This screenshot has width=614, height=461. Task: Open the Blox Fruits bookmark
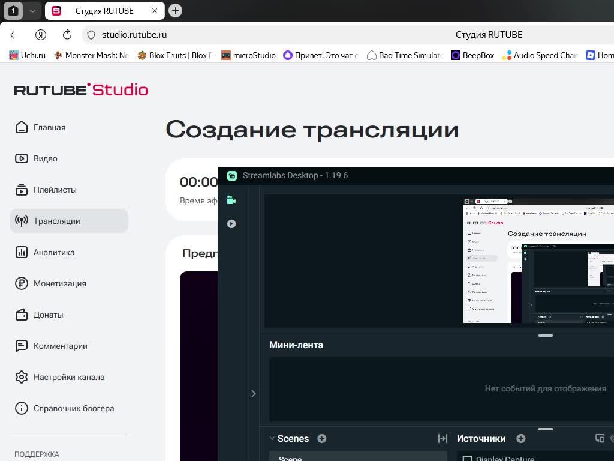point(174,55)
